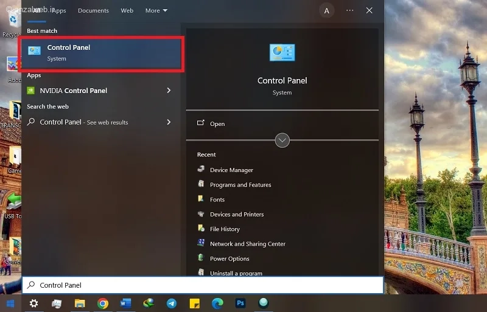This screenshot has width=487, height=312.
Task: Open Settings gear on the taskbar
Action: (x=33, y=303)
